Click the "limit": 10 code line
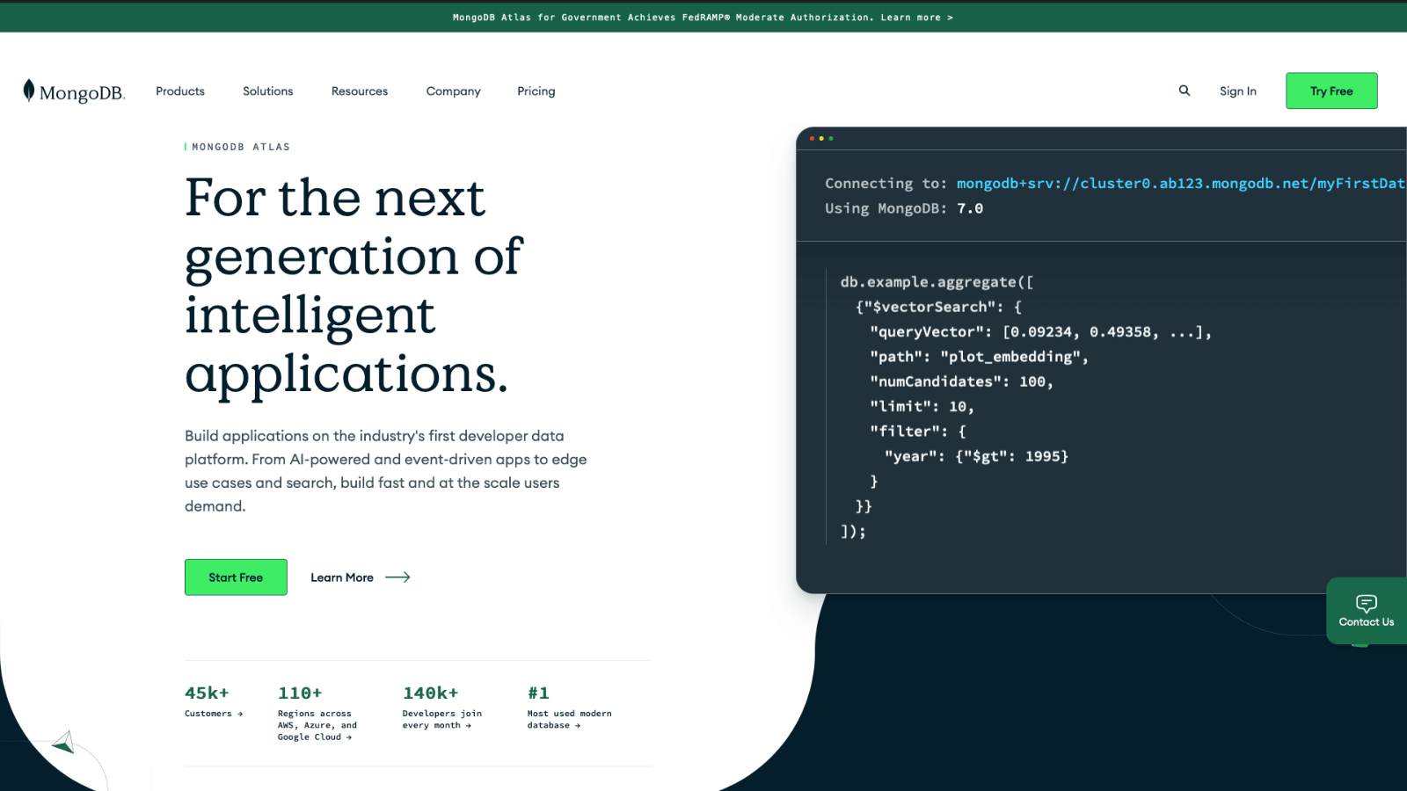Screen dimensions: 1407x791 [x=922, y=407]
